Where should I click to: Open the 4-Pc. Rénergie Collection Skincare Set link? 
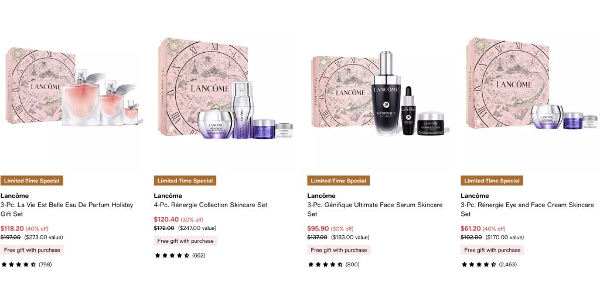click(210, 205)
